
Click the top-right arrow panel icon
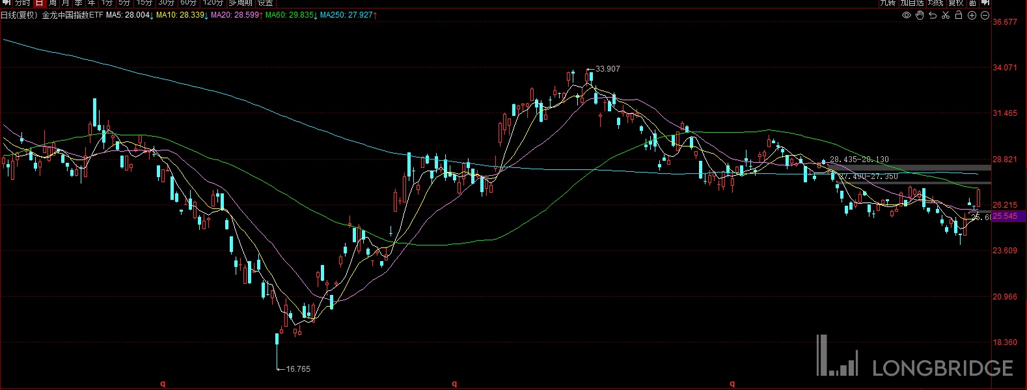pyautogui.click(x=986, y=3)
